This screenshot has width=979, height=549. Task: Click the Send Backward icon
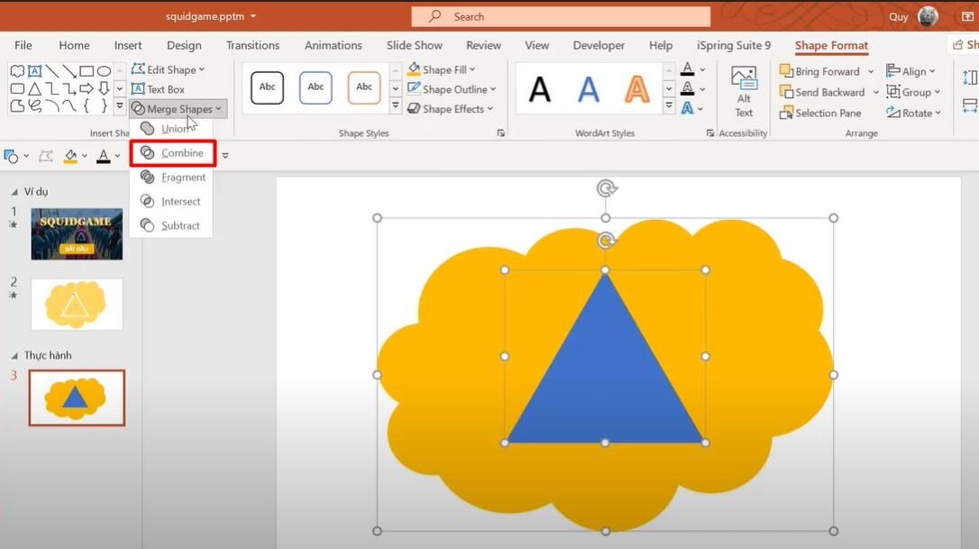click(x=785, y=91)
